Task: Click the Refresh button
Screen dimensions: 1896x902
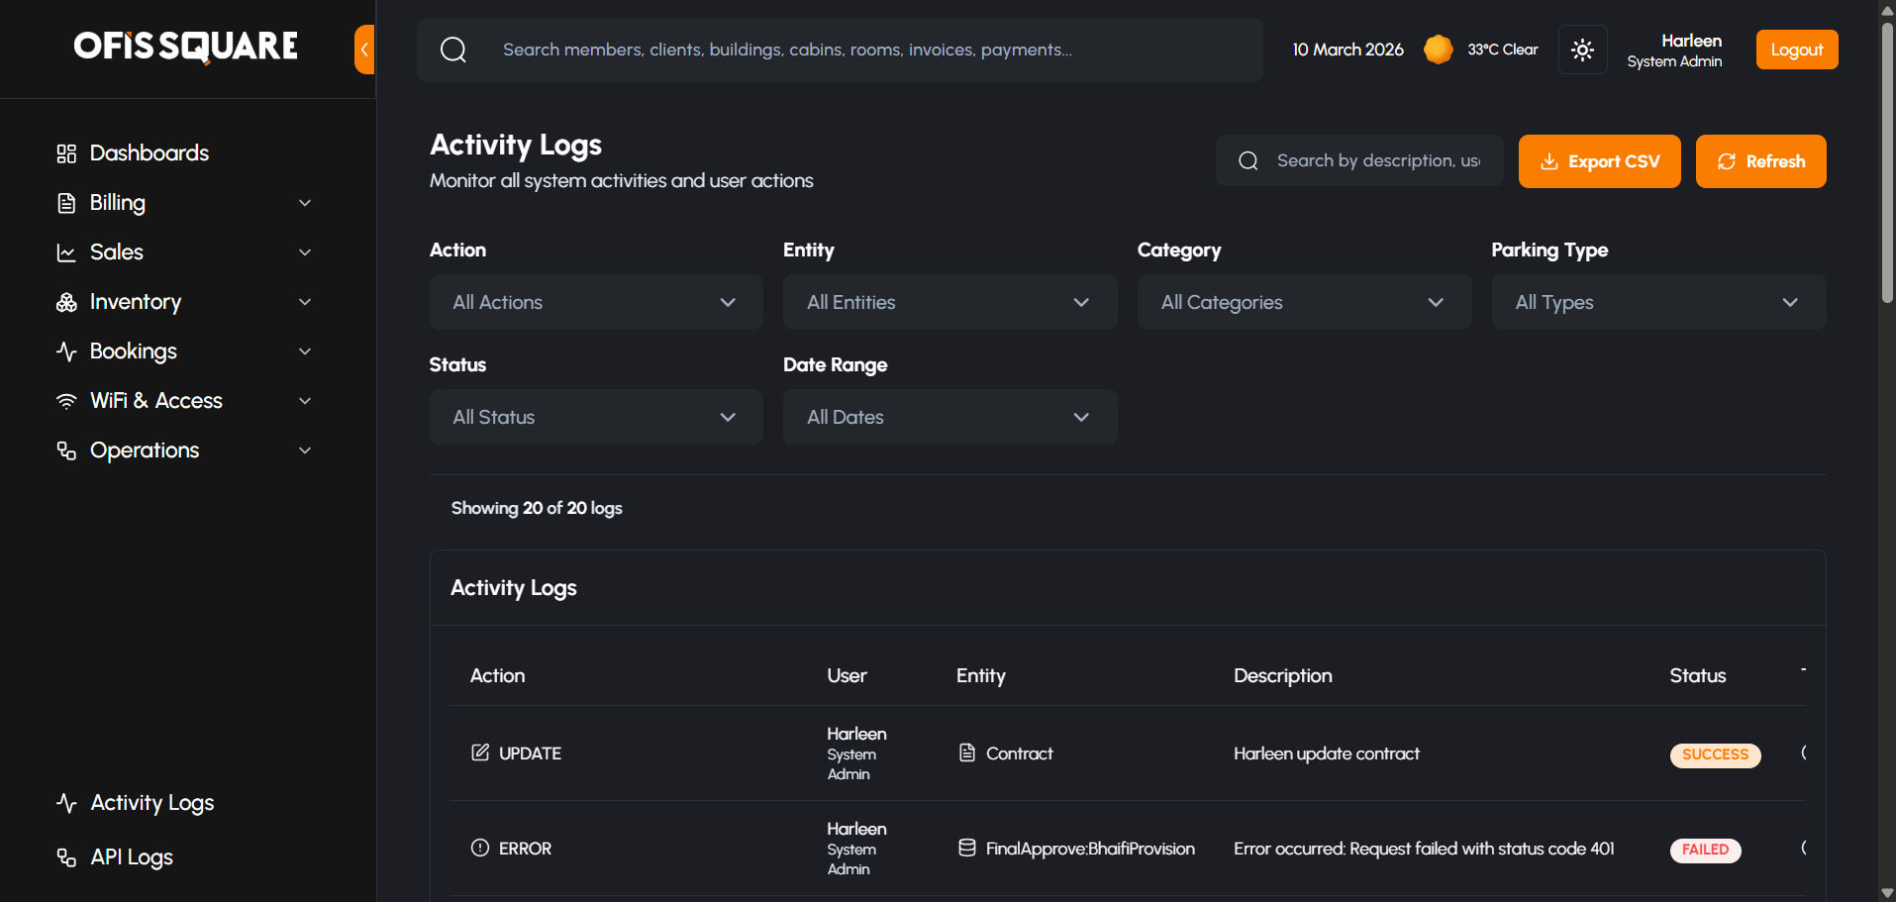Action: [x=1760, y=161]
